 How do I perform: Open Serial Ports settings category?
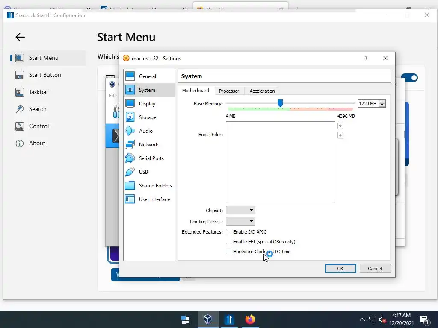149,158
